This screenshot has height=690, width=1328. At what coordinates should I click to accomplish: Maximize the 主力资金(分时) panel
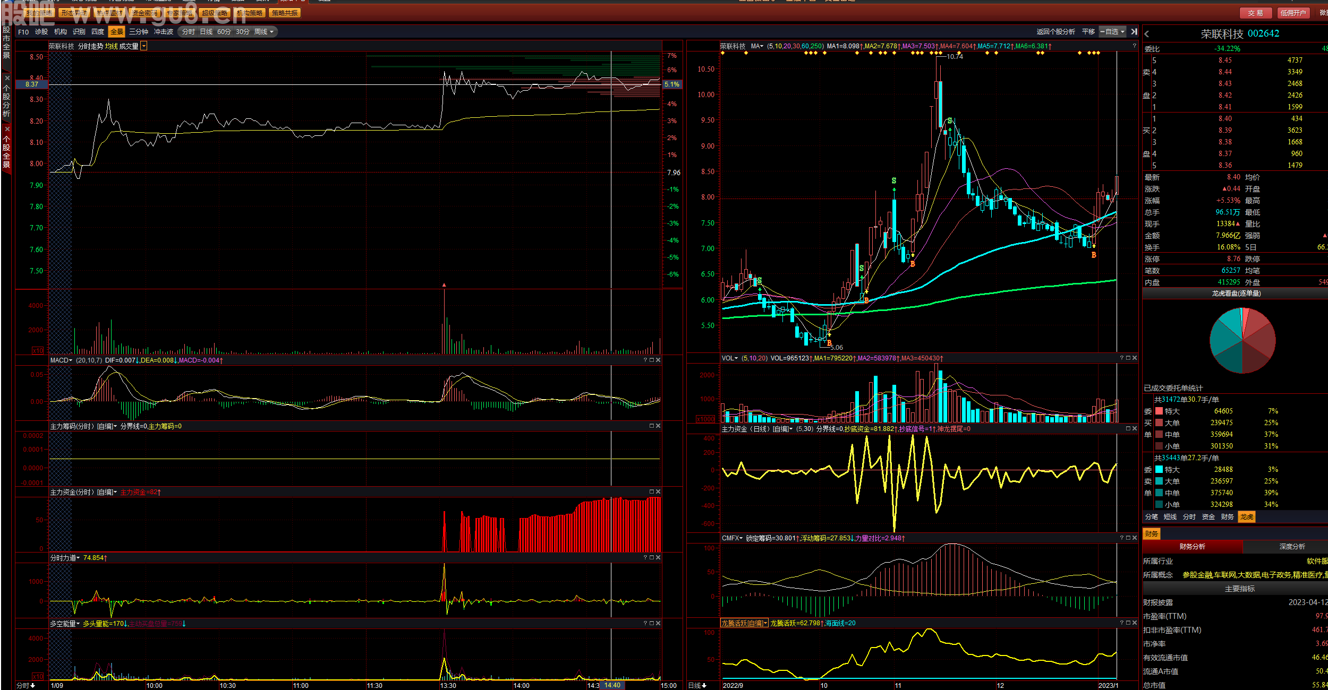pos(652,491)
